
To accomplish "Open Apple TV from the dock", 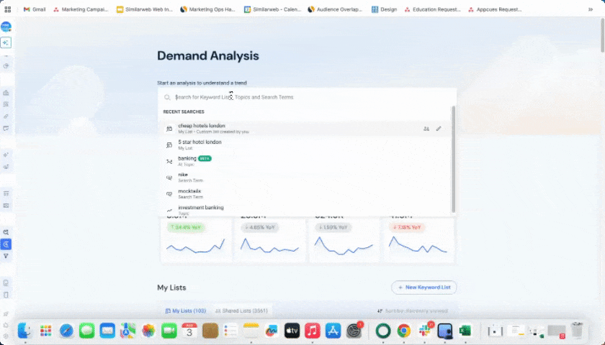I will [292, 331].
